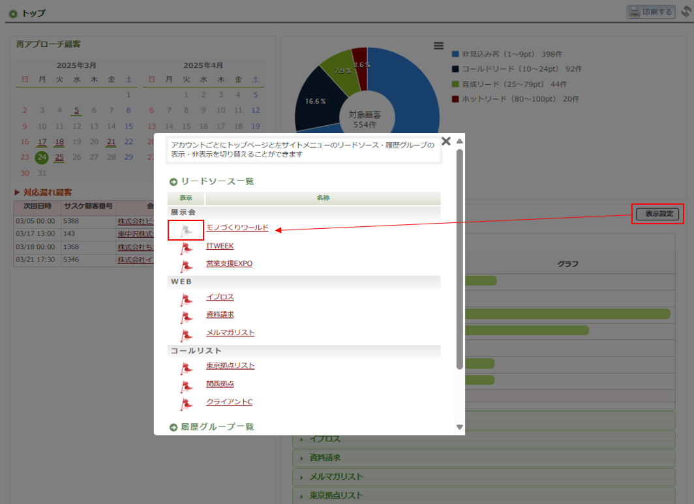Open the クライアントC link
The width and height of the screenshot is (694, 504).
(x=230, y=402)
